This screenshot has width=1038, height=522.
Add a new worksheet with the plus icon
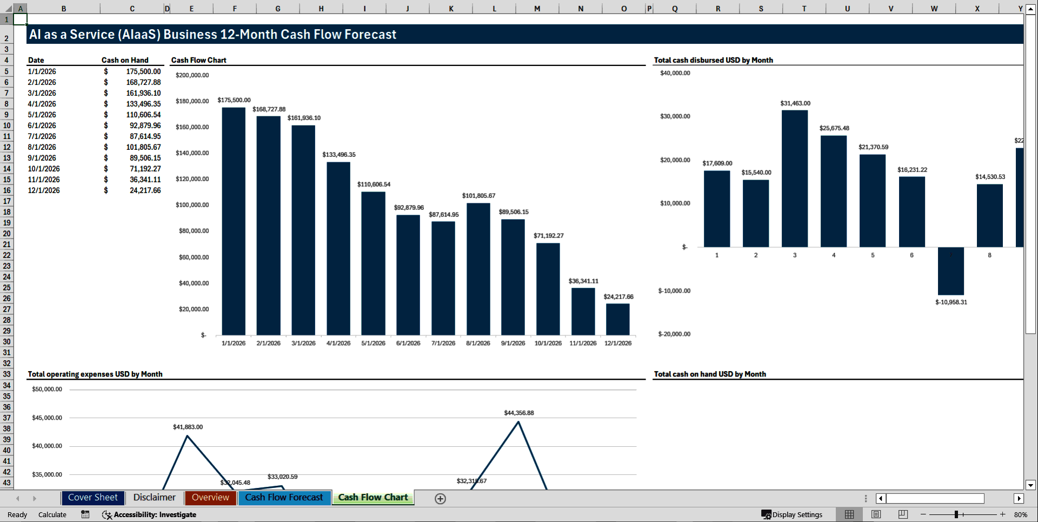pos(440,498)
